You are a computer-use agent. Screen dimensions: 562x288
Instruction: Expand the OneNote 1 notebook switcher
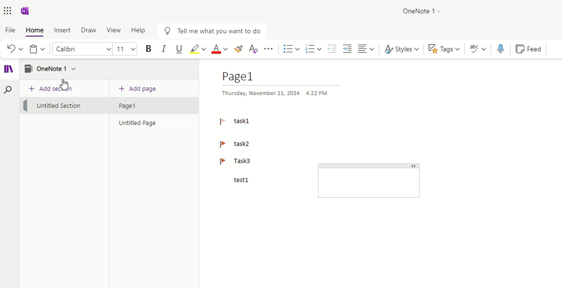coord(73,69)
